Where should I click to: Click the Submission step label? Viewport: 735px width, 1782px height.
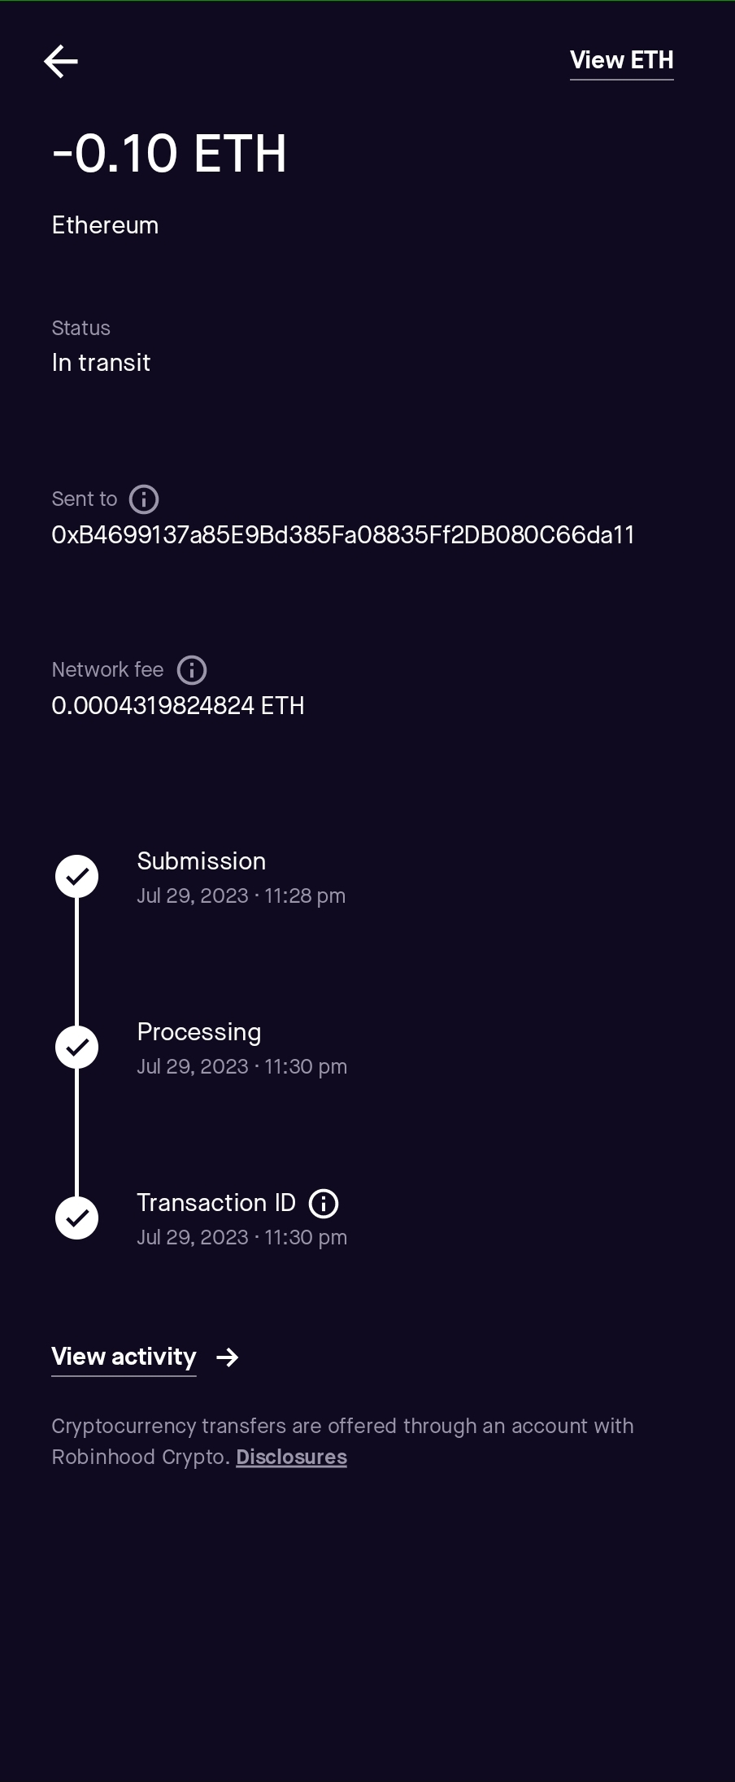(x=201, y=861)
